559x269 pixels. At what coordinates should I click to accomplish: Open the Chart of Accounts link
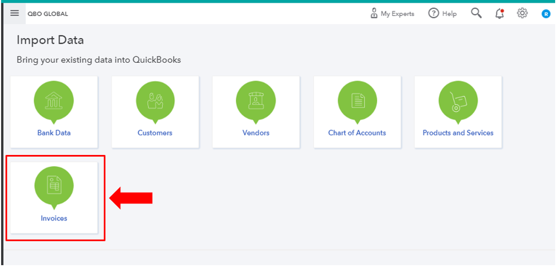click(x=357, y=133)
